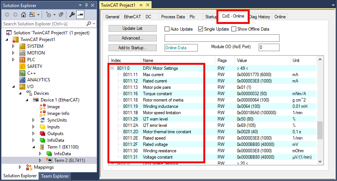Viewport: 337px width, 181px height.
Task: Click the Value column header
Action: point(262,60)
